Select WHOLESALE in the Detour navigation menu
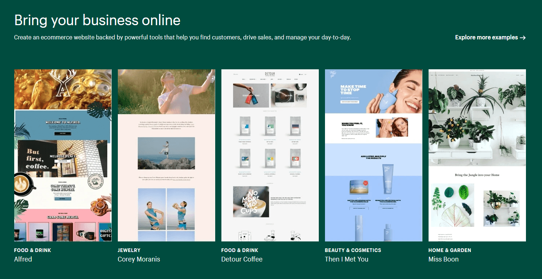Screen dimensions: 542x279 tap(289, 79)
